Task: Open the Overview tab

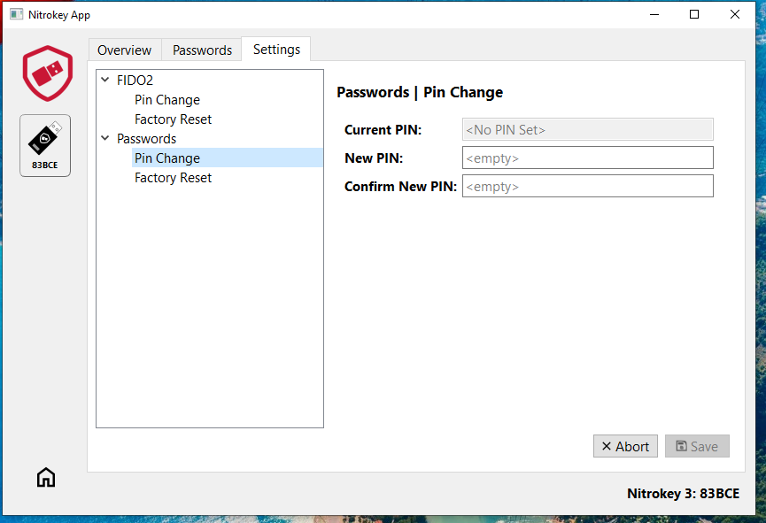Action: coord(124,50)
